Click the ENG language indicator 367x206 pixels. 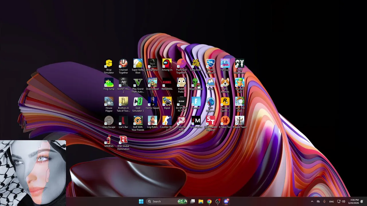tap(331, 201)
